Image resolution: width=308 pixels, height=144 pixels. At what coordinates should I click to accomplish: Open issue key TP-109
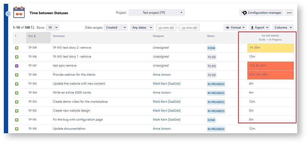click(32, 48)
